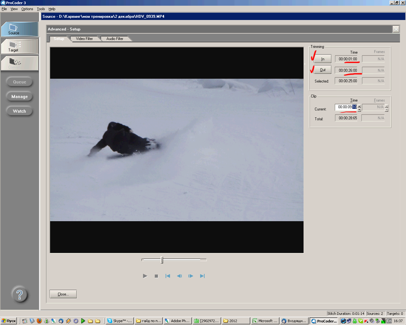
Task: Increase the Current time with the up arrow
Action: [x=359, y=106]
